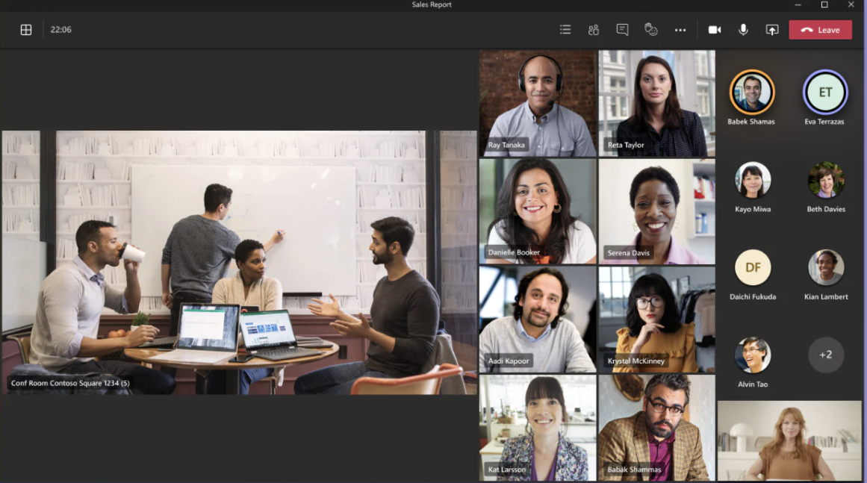Select Serena Davis's video tile

[657, 211]
